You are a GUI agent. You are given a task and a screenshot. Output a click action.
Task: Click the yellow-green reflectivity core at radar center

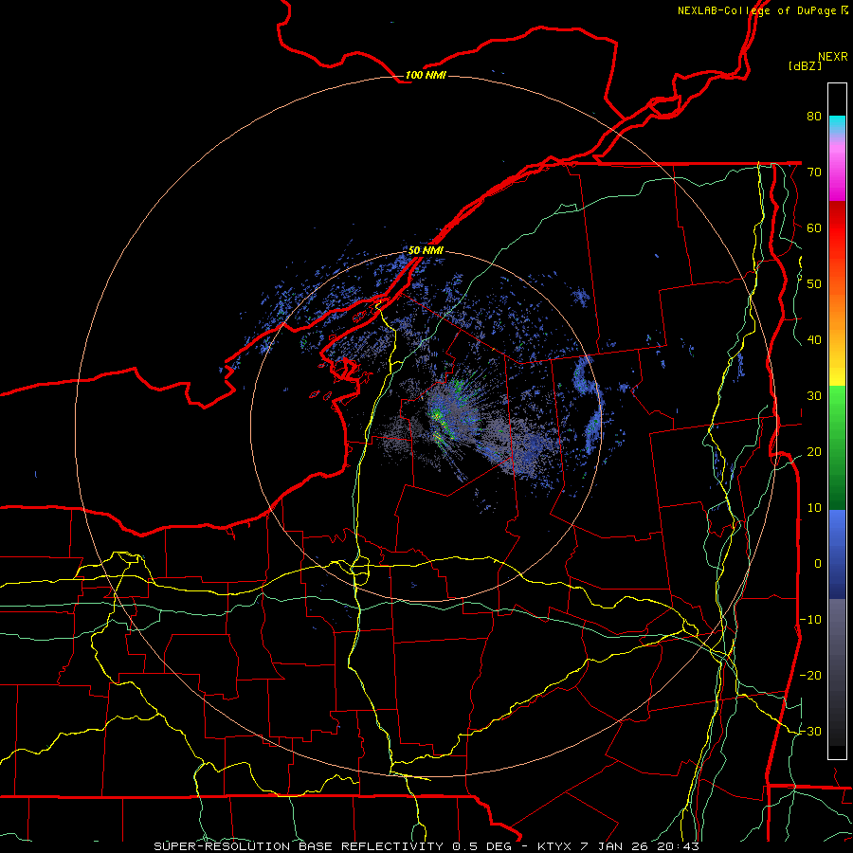click(x=438, y=416)
